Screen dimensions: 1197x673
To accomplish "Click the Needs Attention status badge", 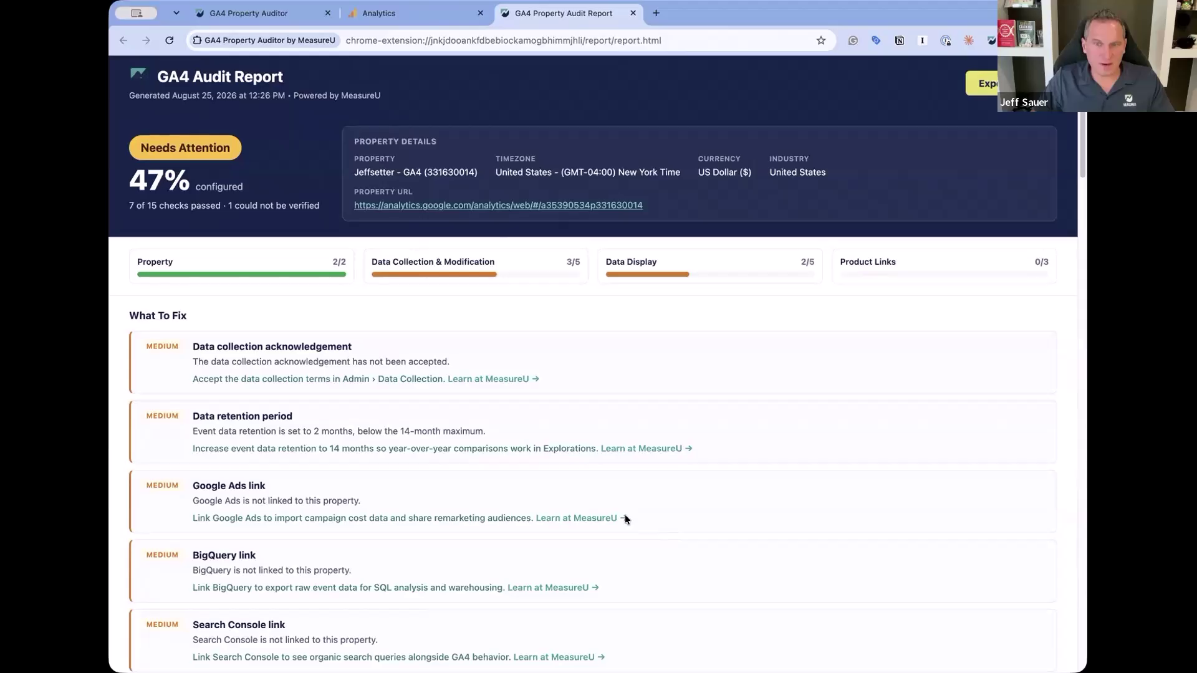I will 185,148.
